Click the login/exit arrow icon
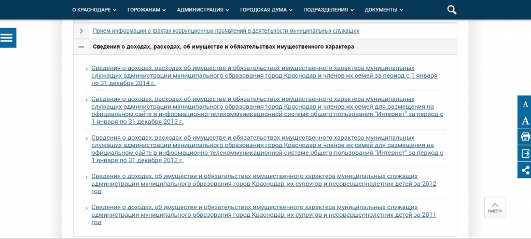The image size is (531, 239). coord(525,154)
